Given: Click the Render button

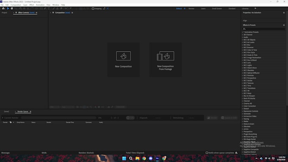Looking at the screenshot, I should (x=212, y=118).
